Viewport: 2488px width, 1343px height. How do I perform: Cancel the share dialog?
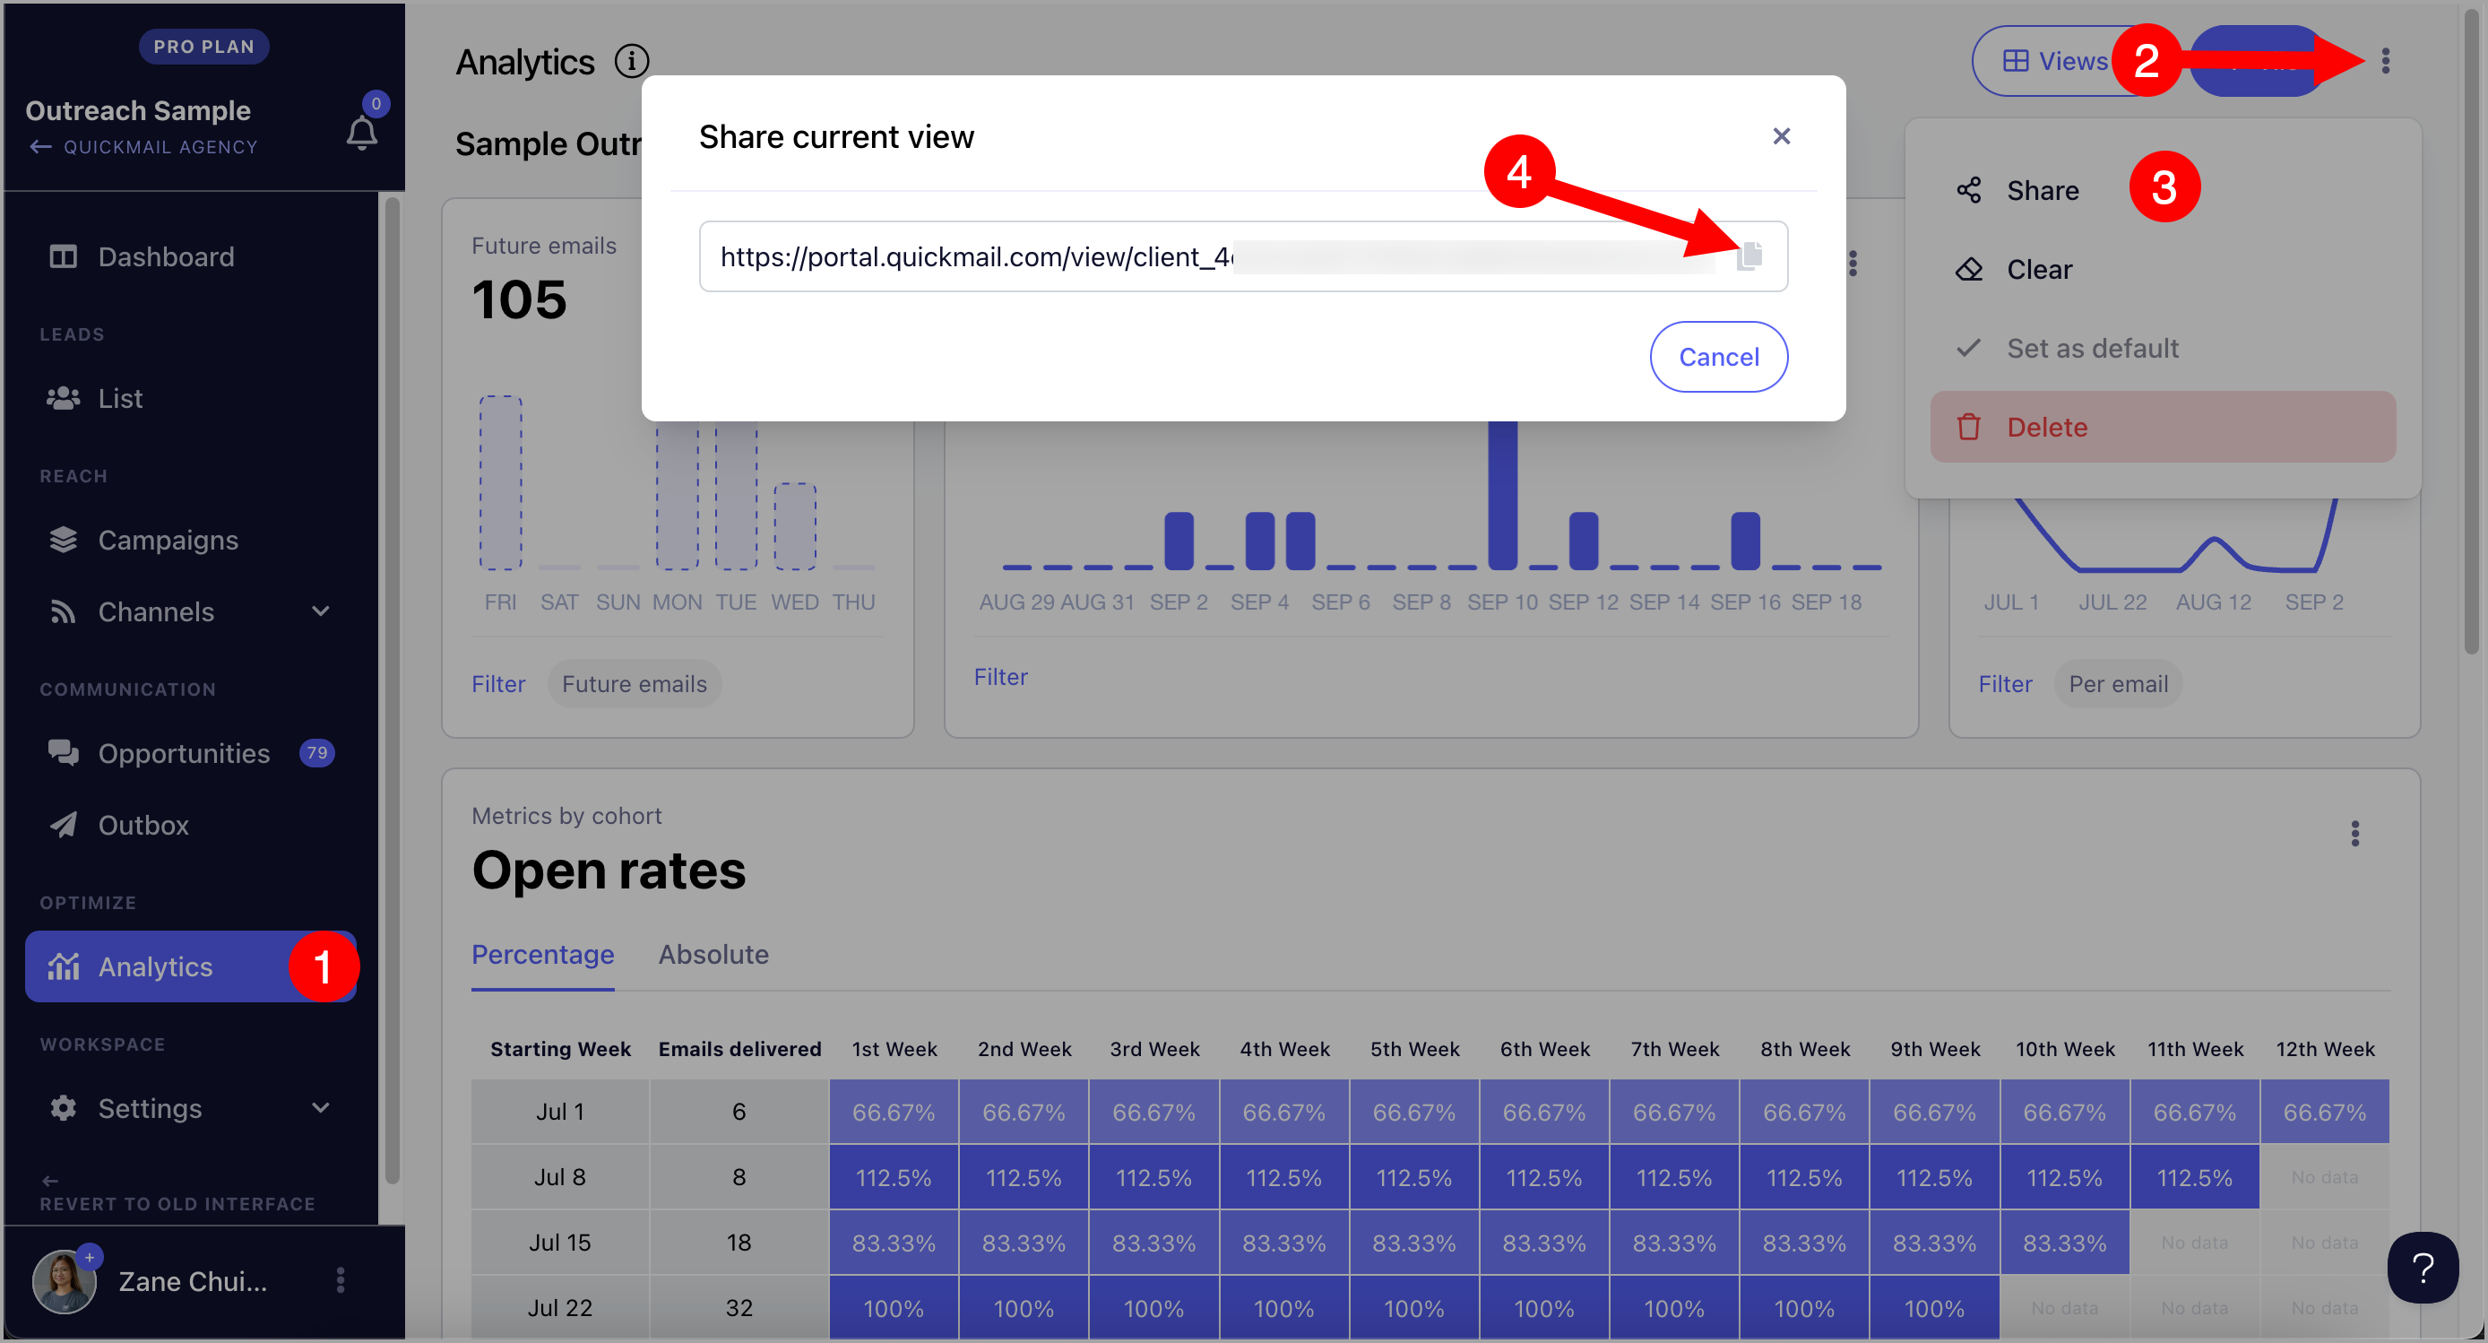coord(1718,357)
